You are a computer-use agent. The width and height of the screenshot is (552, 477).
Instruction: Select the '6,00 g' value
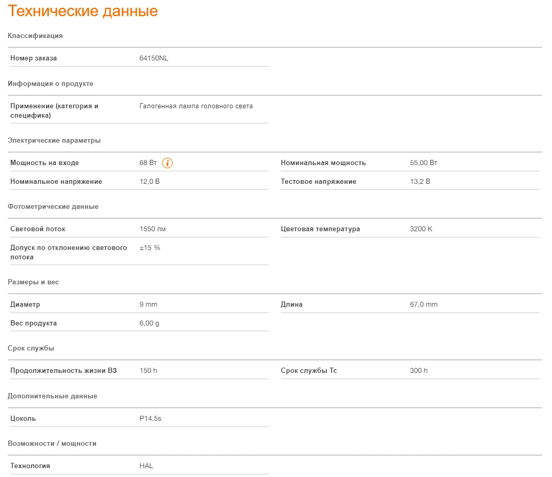pyautogui.click(x=149, y=323)
